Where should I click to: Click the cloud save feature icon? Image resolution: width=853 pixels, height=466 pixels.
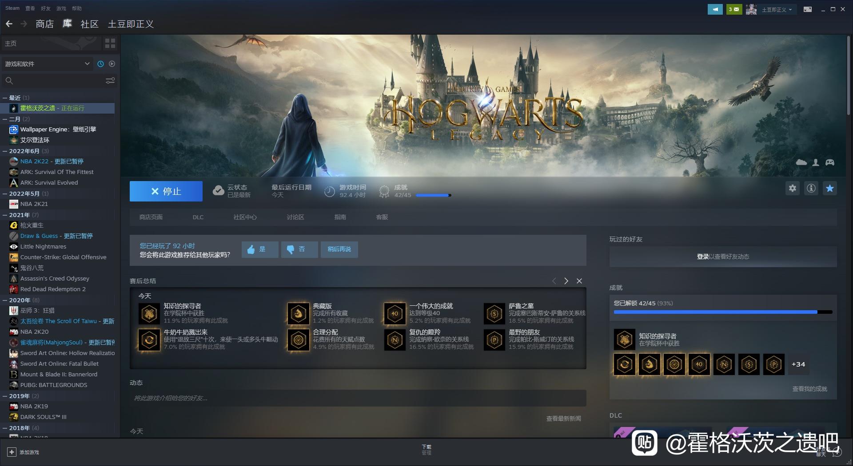[801, 162]
